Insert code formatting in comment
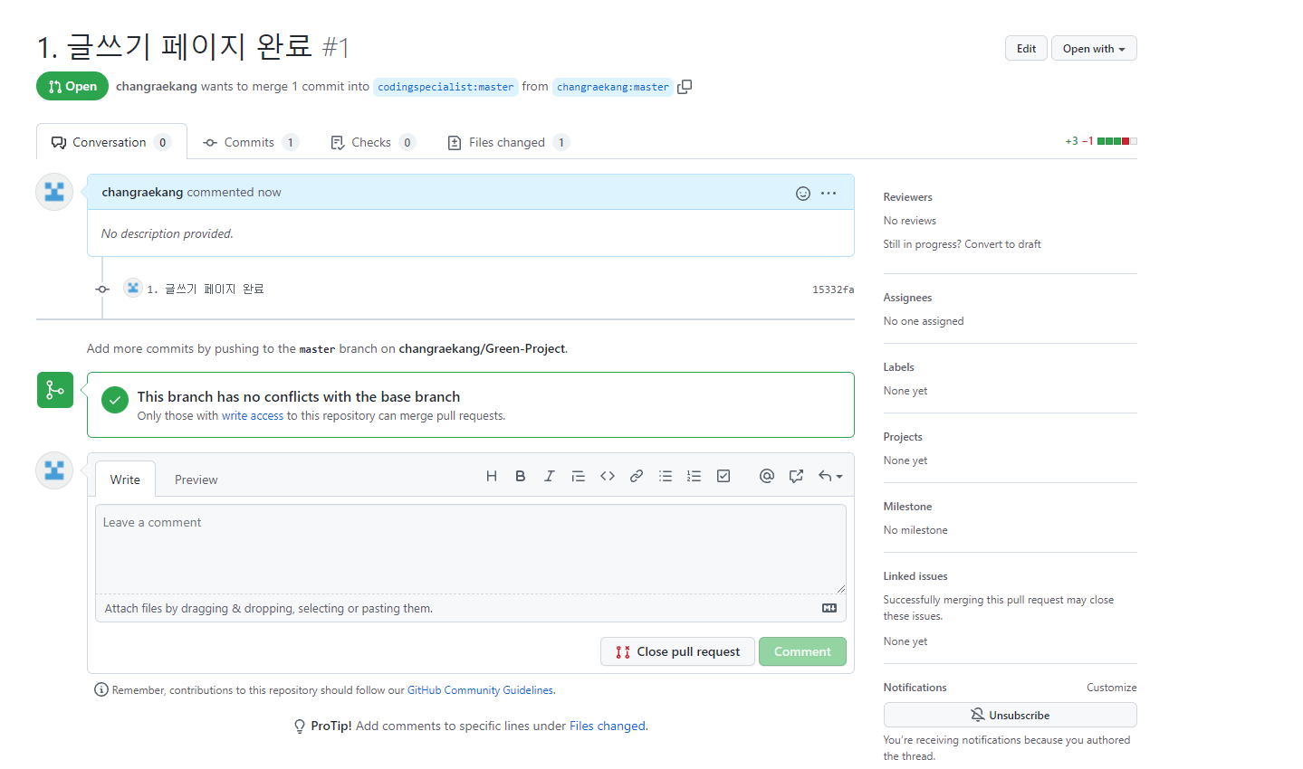 608,476
